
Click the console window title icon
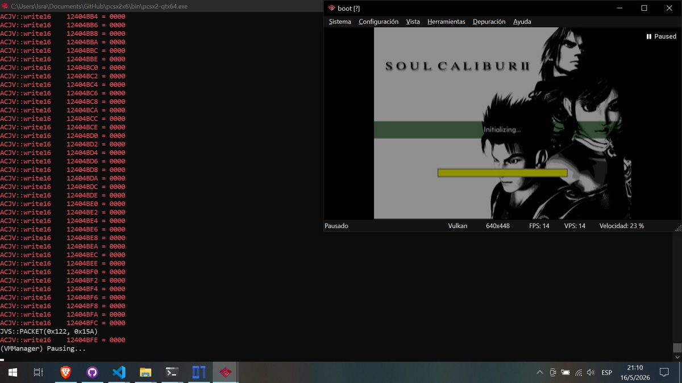click(x=5, y=6)
